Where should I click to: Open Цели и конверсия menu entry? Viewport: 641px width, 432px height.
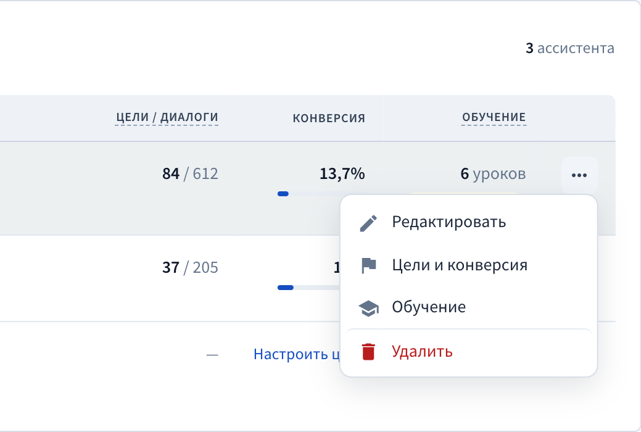click(x=468, y=265)
